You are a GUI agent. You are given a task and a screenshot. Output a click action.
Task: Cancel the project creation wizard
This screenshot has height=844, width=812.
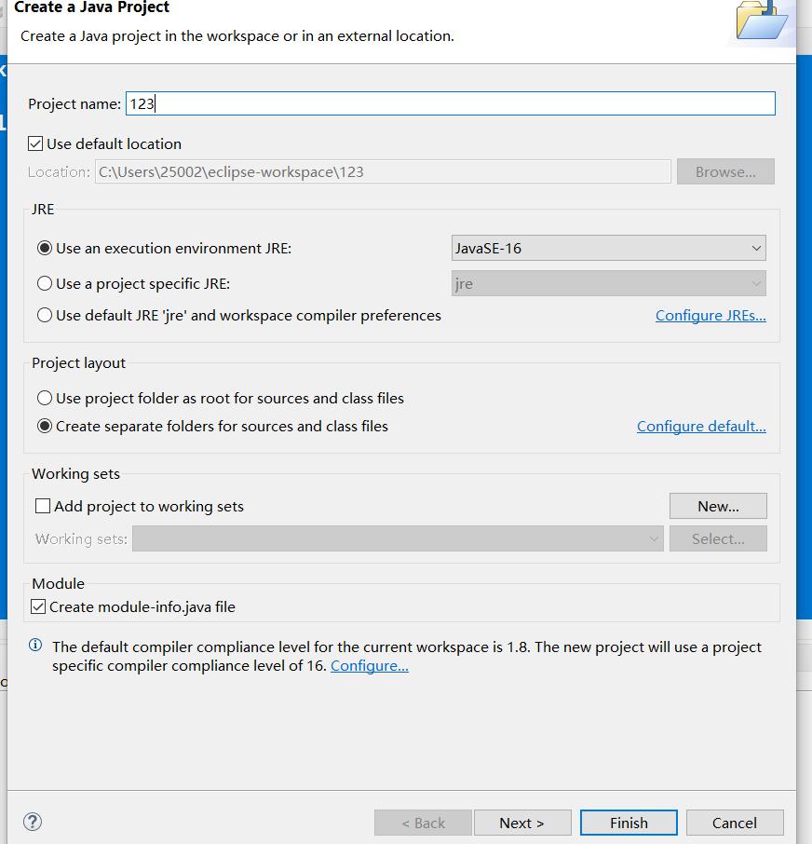click(x=735, y=823)
